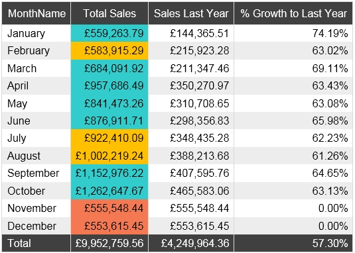The width and height of the screenshot is (355, 253).
Task: Select the grand total £9,952,759.56
Action: pyautogui.click(x=109, y=243)
